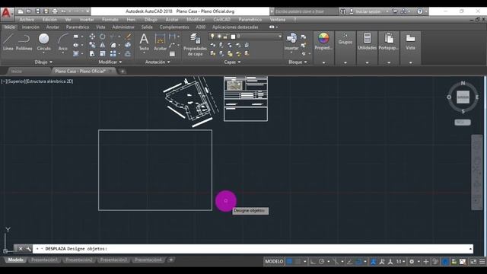The width and height of the screenshot is (487, 274).
Task: Expand the Capas panel dropdown
Action: [x=233, y=62]
